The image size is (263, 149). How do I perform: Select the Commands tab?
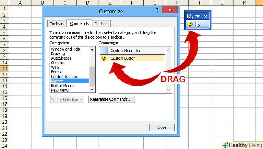coord(79,23)
